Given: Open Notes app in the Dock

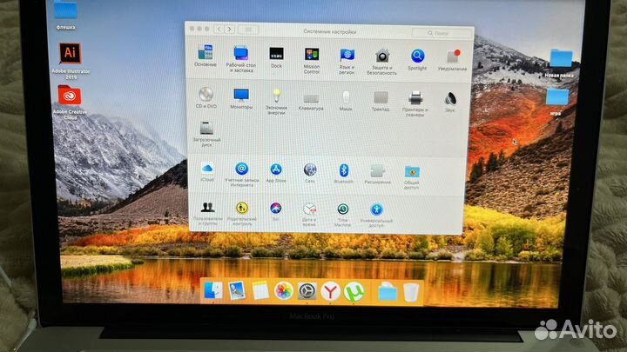Looking at the screenshot, I should click(x=260, y=290).
